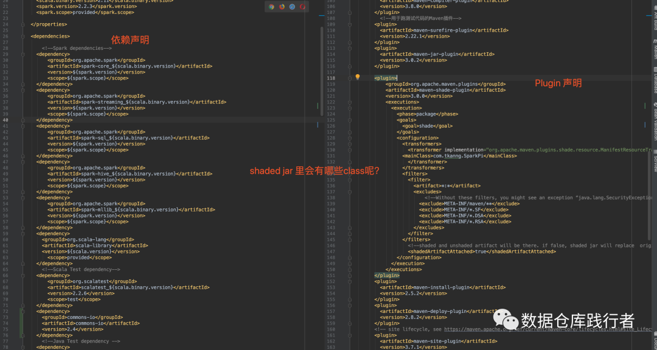Fold the scalatest dependency at line 66

(23, 275)
